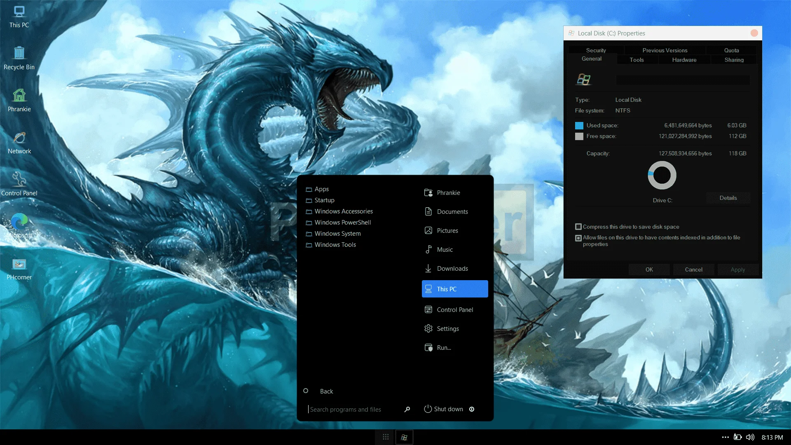Open Control Panel from start menu list
Image resolution: width=791 pixels, height=445 pixels.
455,310
